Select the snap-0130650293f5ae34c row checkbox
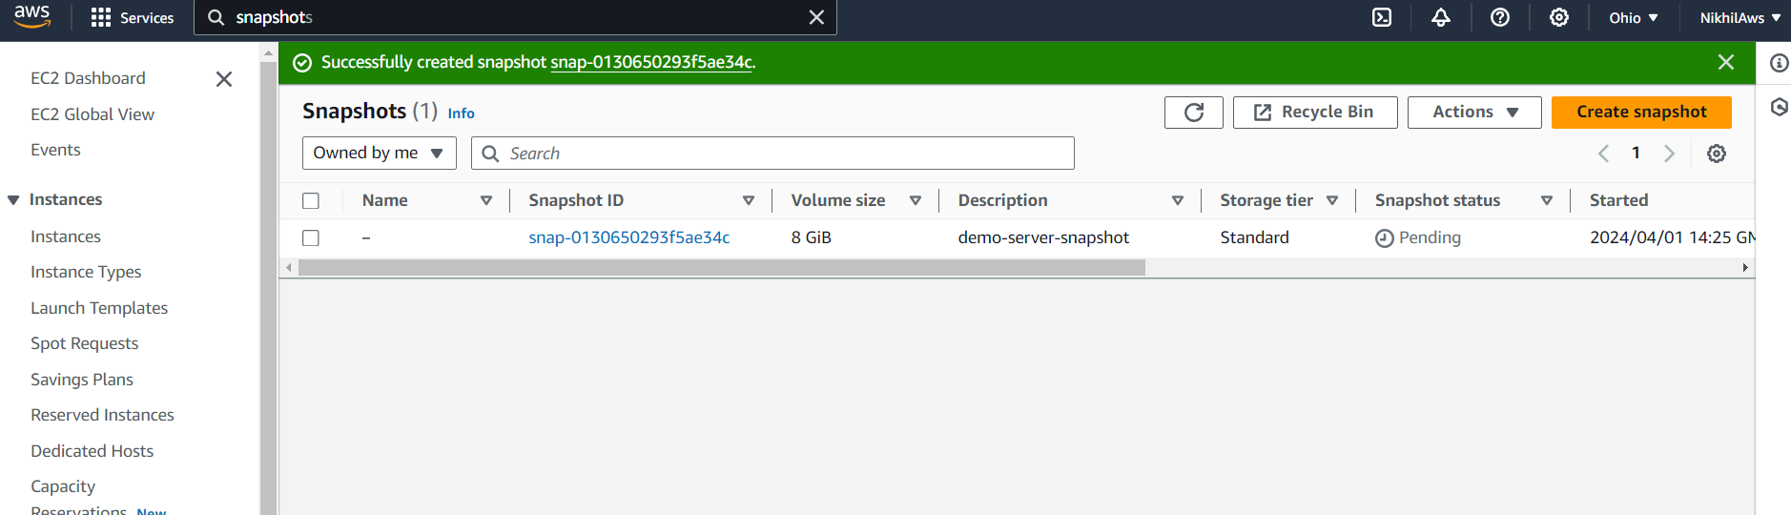This screenshot has height=515, width=1791. coord(311,237)
